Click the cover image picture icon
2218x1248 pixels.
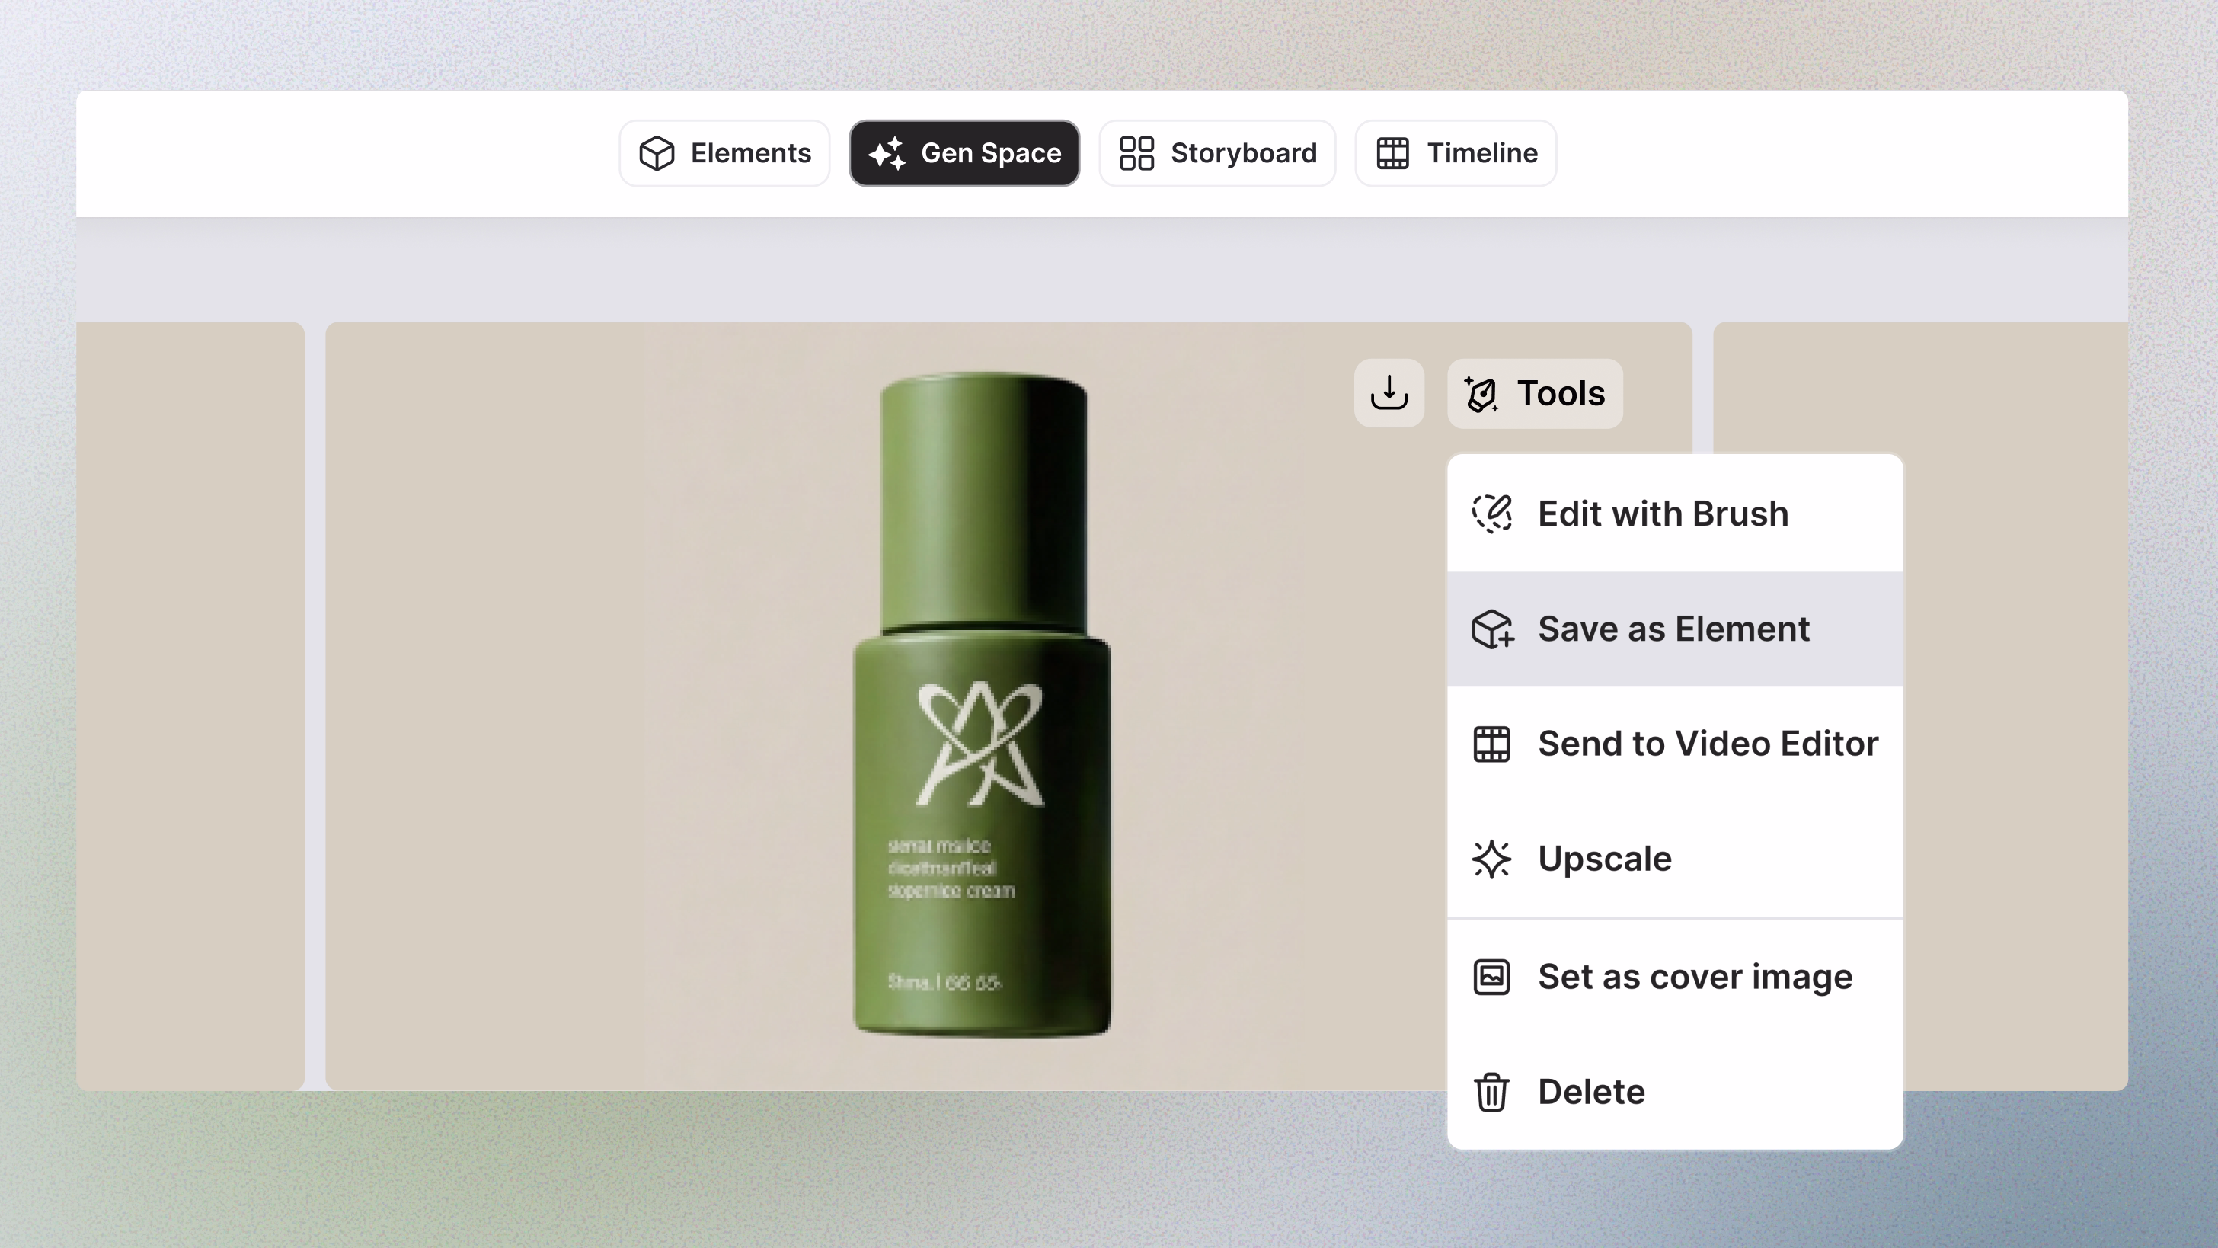click(x=1491, y=977)
